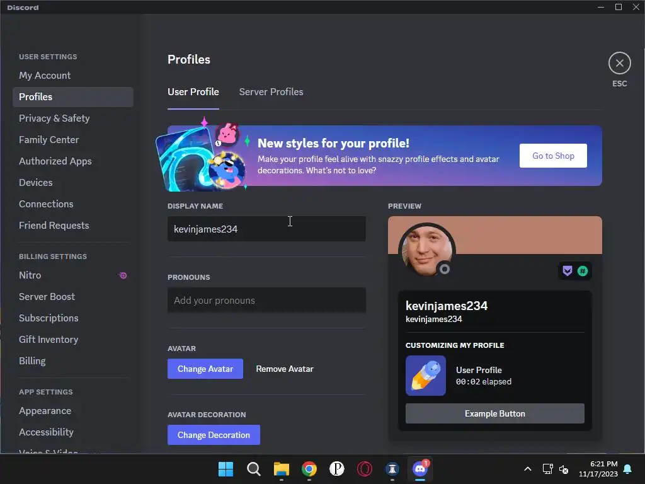Focus the Pronouns input field
The image size is (645, 484).
pyautogui.click(x=266, y=300)
